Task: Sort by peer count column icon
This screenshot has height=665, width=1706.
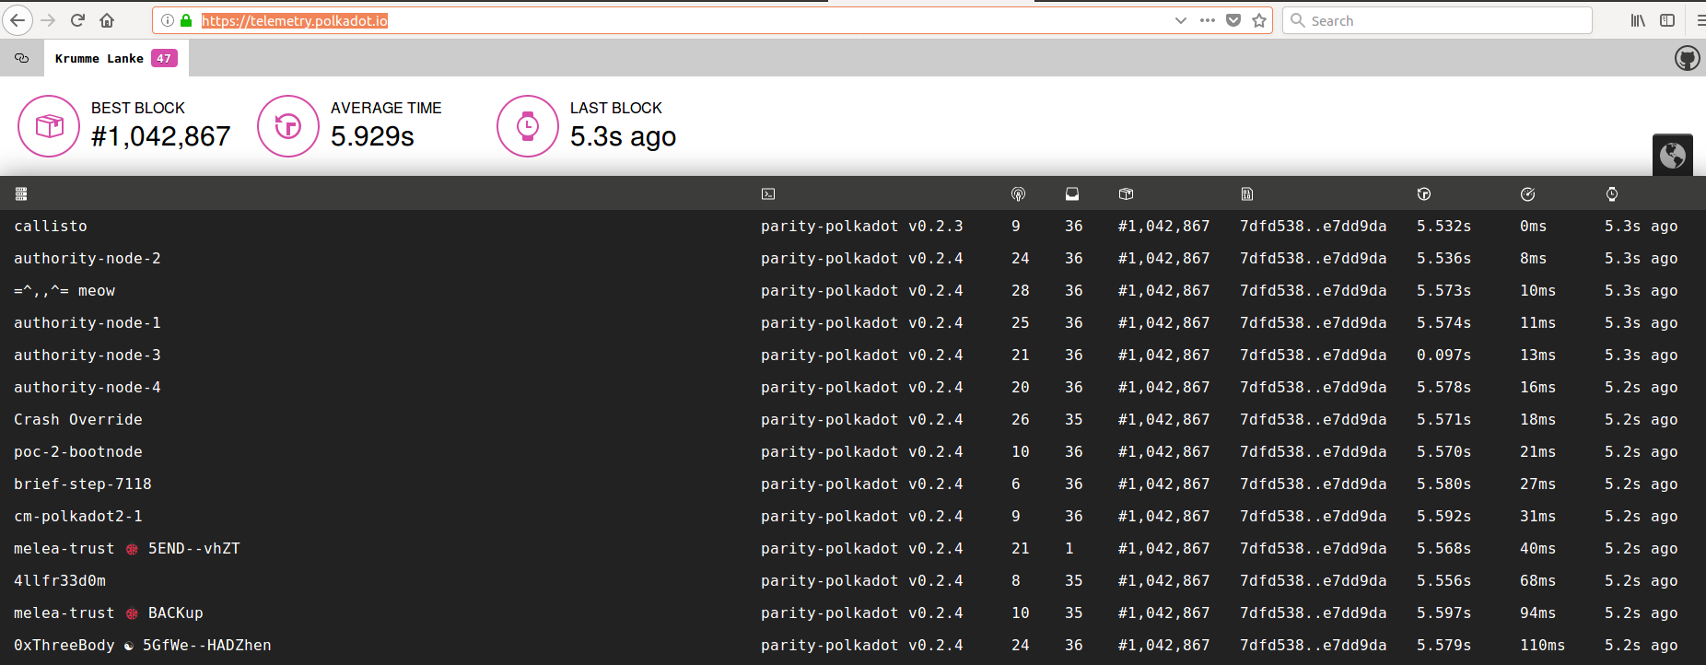Action: pyautogui.click(x=1018, y=193)
